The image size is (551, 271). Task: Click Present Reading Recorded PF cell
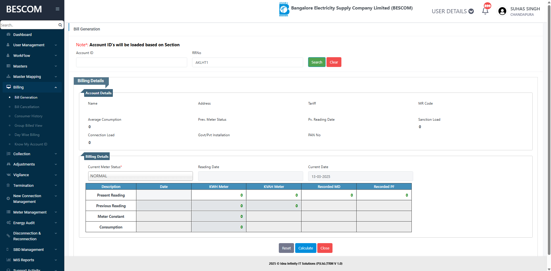(384, 195)
